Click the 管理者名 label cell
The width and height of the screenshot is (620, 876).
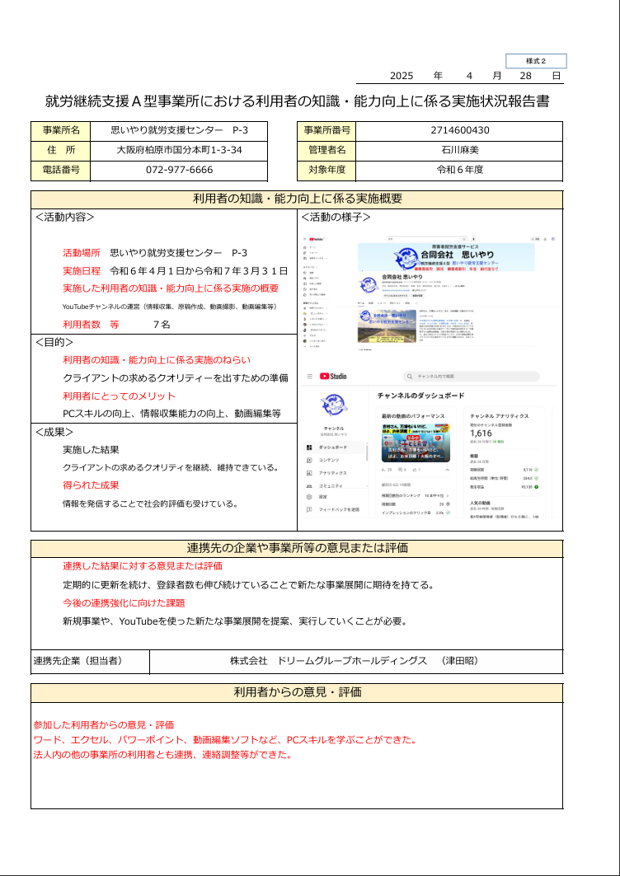pyautogui.click(x=326, y=151)
